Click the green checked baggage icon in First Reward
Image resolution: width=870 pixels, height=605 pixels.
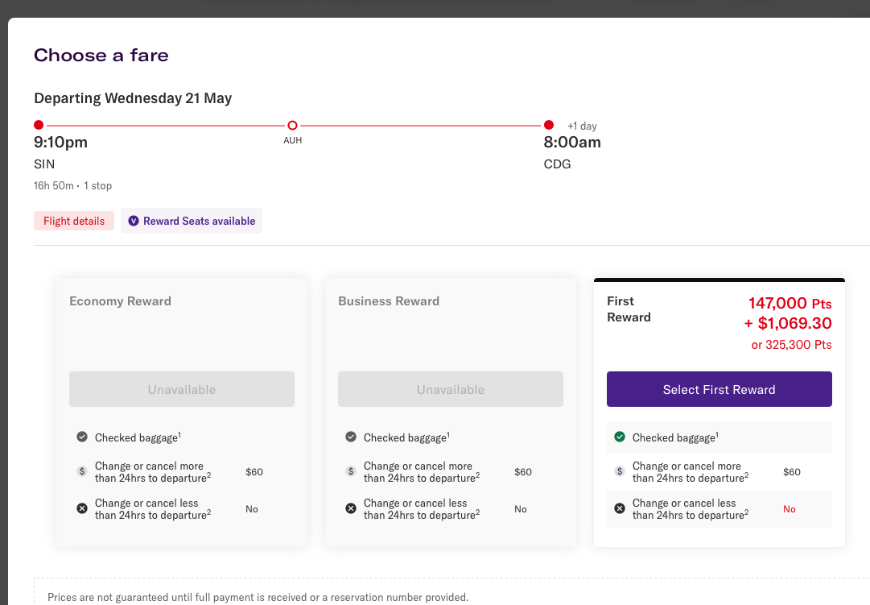pos(620,437)
